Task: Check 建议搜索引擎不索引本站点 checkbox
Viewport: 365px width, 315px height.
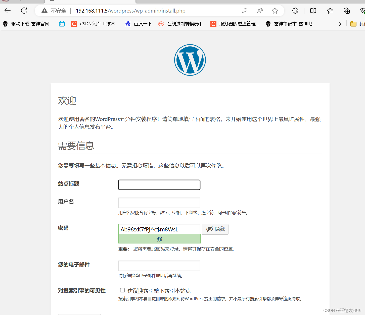Action: pos(122,290)
